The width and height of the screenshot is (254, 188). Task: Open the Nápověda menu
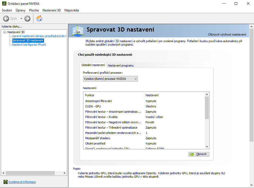pos(72,10)
